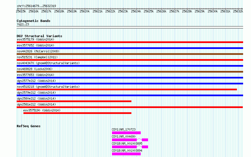Screen dimensions: 251x157
Task: Open variant label nsv4043470 (gnomADStructuralVariants)
Action: point(48,63)
